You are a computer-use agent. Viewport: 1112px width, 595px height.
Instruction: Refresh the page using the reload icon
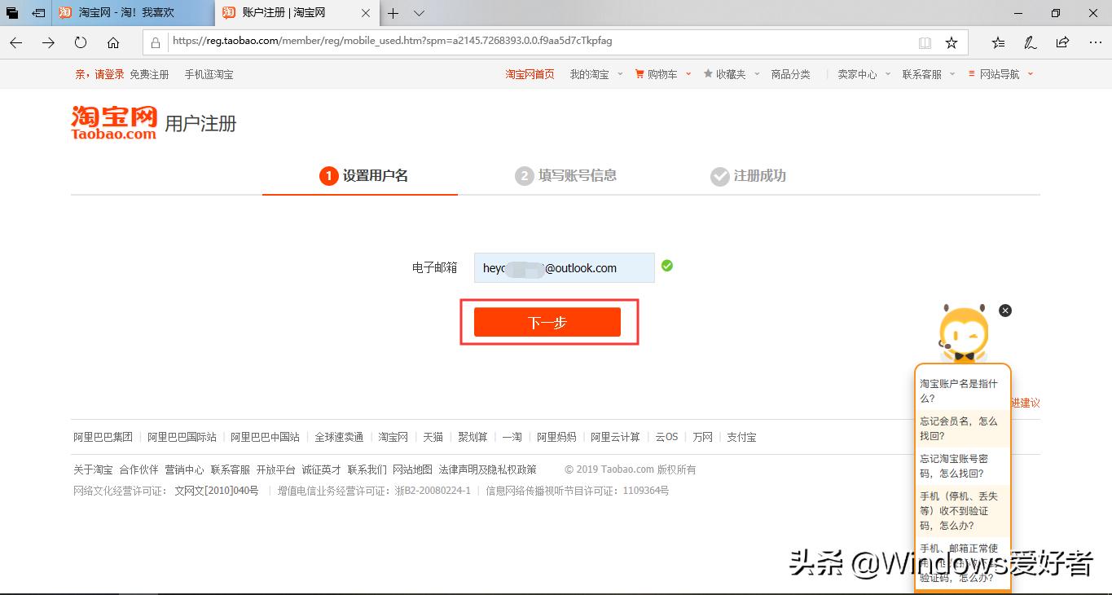(x=79, y=42)
